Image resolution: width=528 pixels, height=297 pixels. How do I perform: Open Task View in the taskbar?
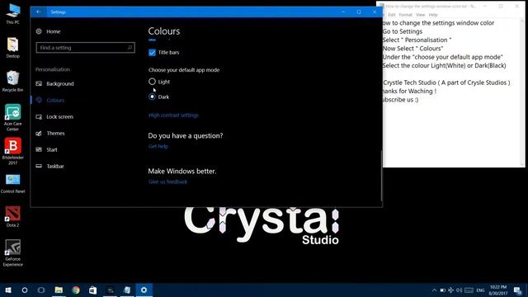(41, 290)
